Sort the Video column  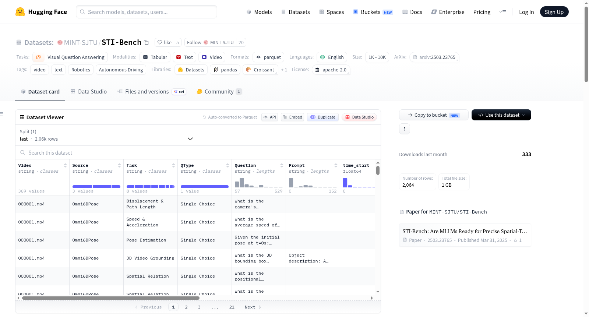[65, 165]
